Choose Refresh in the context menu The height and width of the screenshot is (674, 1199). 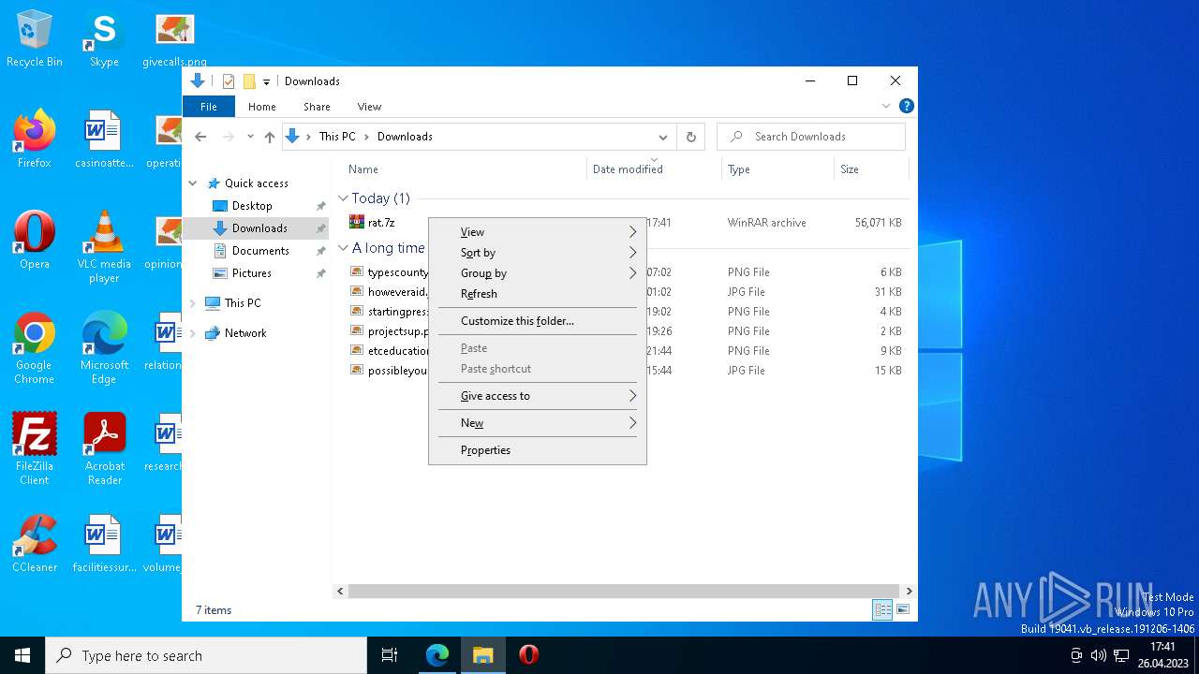point(538,294)
